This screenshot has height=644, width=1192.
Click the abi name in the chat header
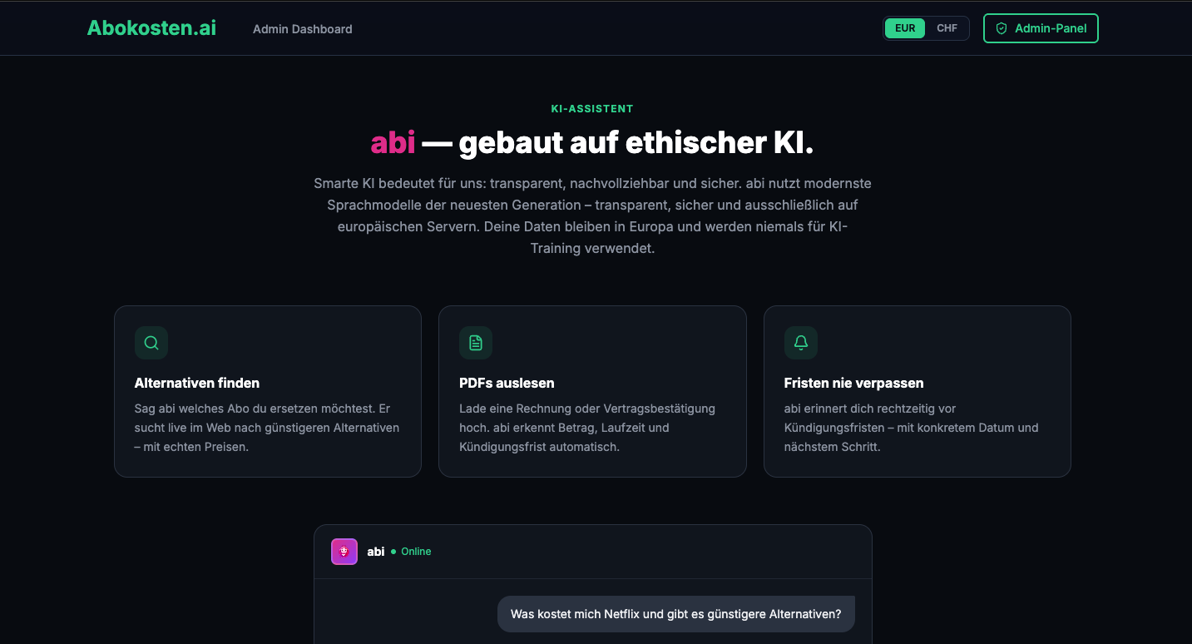coord(375,552)
